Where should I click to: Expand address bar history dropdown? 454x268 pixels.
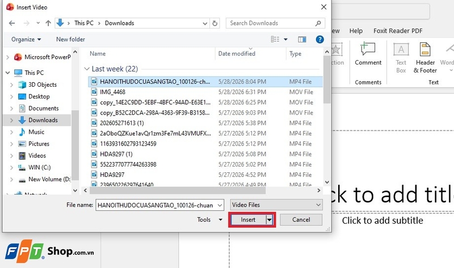[205, 23]
